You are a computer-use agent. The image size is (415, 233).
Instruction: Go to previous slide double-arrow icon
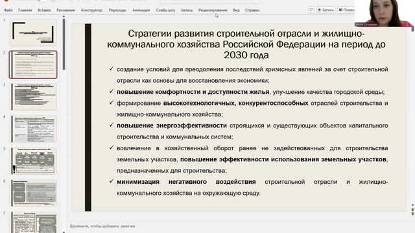point(412,210)
